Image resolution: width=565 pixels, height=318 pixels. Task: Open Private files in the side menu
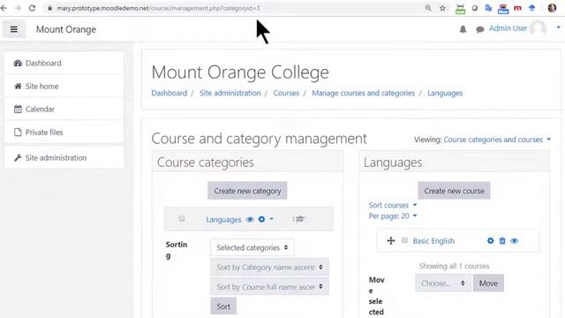click(x=64, y=132)
